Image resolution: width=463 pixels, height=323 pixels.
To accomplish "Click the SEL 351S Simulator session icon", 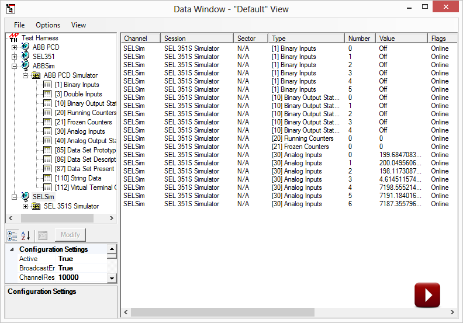I will [36, 206].
